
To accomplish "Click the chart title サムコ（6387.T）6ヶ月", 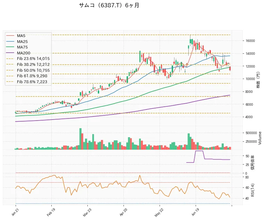I will (x=109, y=6).
